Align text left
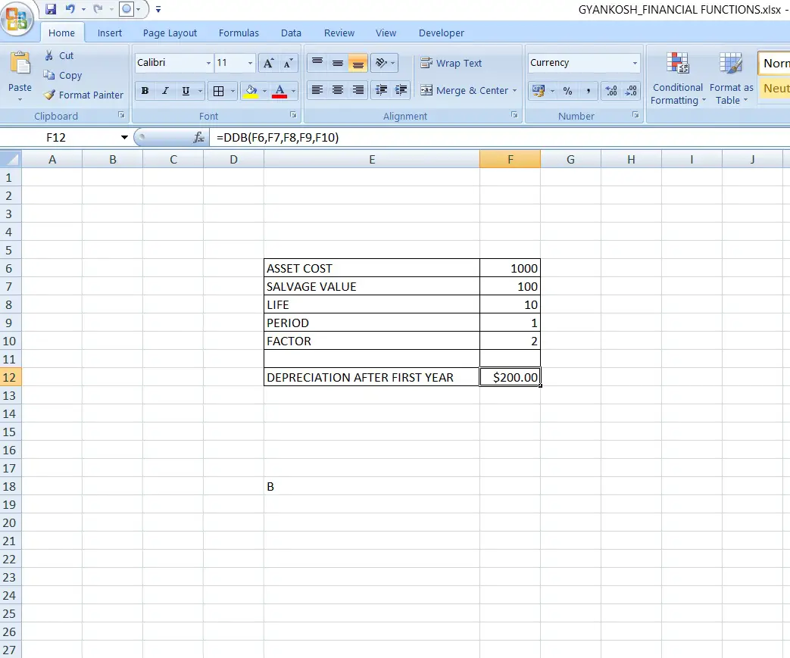790x658 pixels. pyautogui.click(x=317, y=90)
